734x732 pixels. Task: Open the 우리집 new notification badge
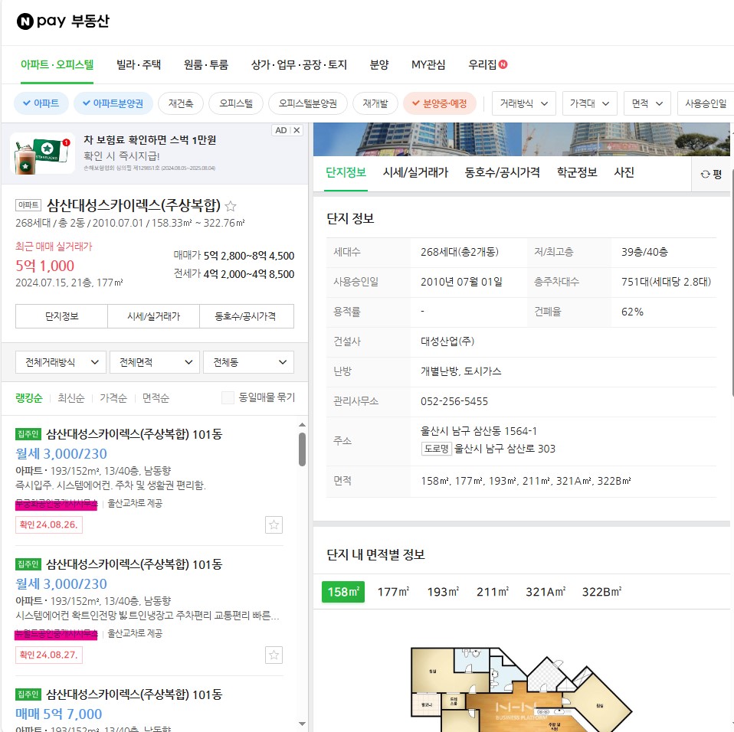click(x=503, y=64)
